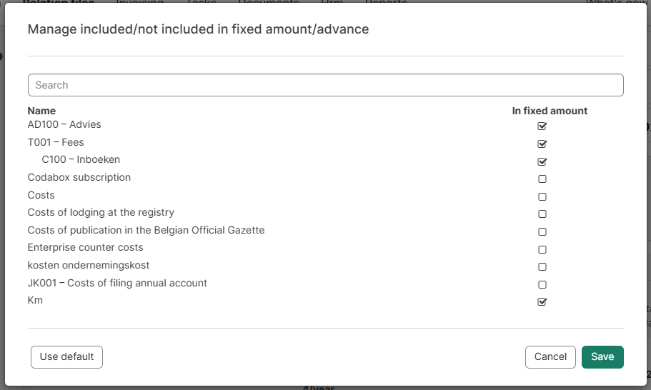The image size is (651, 390).
Task: Enable the kosten ondernemingskost checkbox
Action: click(x=542, y=267)
